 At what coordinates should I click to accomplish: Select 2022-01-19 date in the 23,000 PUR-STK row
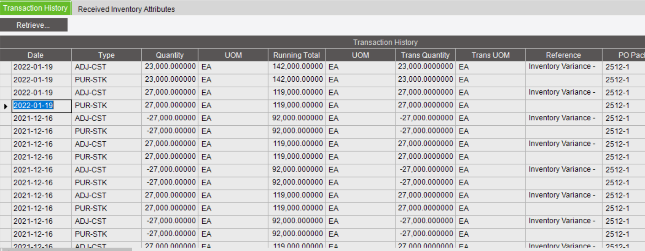41,80
